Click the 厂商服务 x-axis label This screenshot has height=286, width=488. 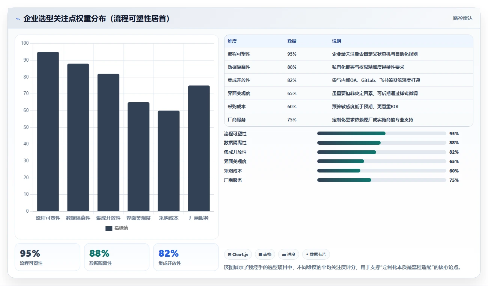click(199, 218)
